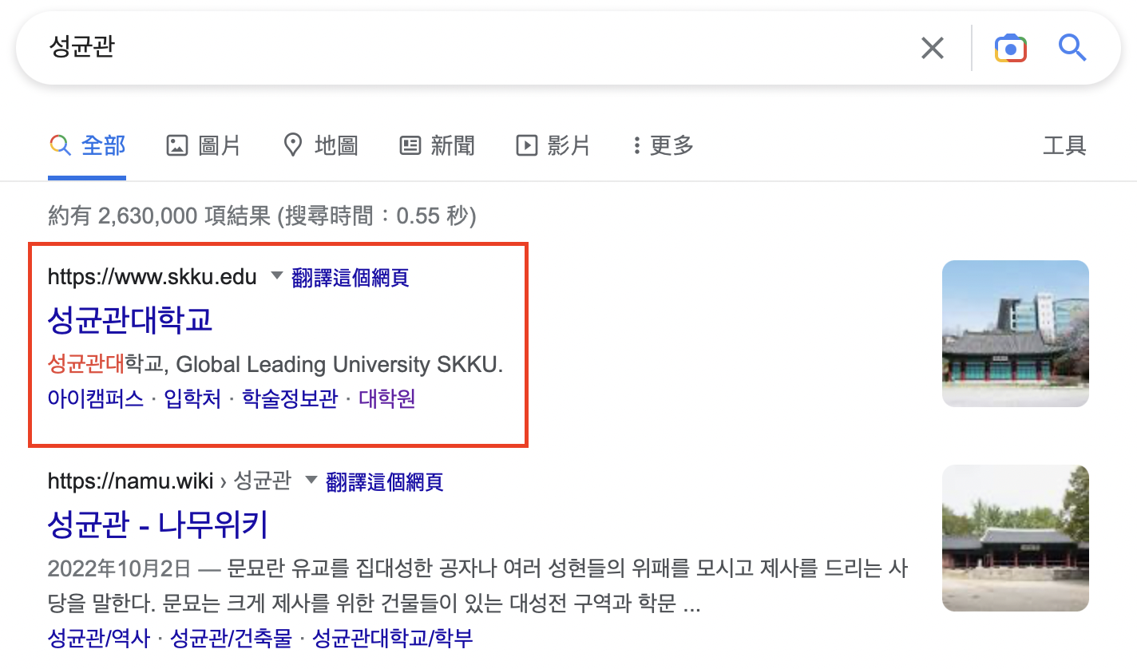The width and height of the screenshot is (1137, 669).
Task: Click 翻譯這個網頁 for the skku.edu result
Action: pyautogui.click(x=351, y=277)
